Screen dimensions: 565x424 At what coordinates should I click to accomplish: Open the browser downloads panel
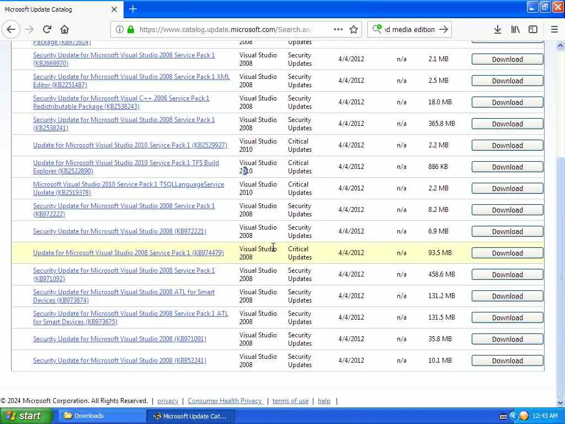pyautogui.click(x=498, y=30)
